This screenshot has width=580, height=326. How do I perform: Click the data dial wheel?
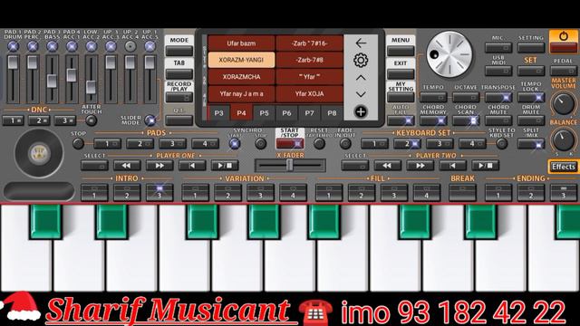click(449, 54)
